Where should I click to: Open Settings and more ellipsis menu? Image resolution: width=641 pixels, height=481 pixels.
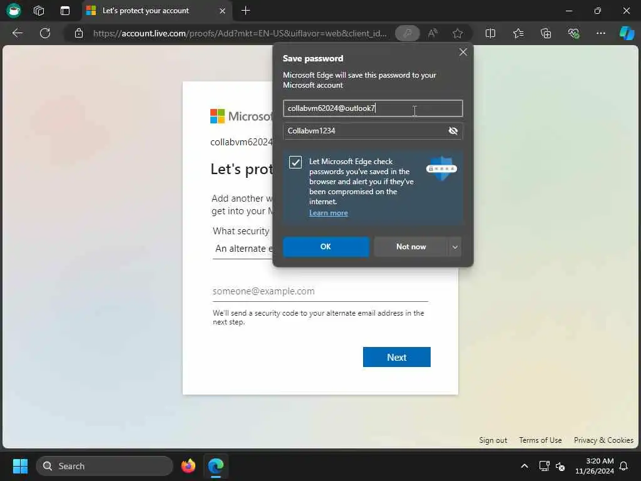coord(600,33)
